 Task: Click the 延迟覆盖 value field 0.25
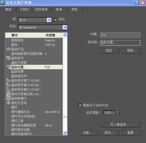tap(109, 113)
